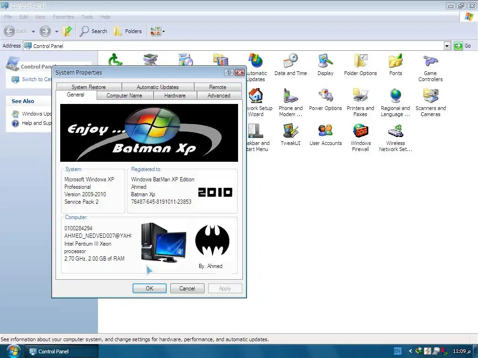Open the TweakUI icon

[x=290, y=135]
